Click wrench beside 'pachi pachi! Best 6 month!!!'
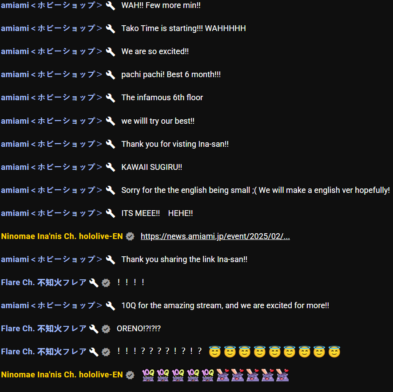Screen dimensions: 393x392 pyautogui.click(x=110, y=74)
